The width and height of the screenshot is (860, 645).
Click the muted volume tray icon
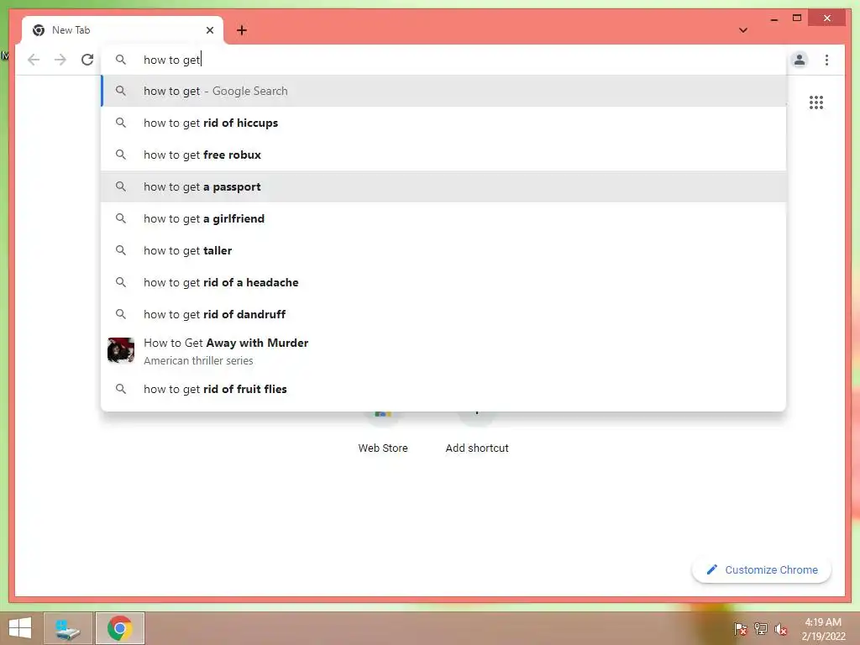[x=780, y=629]
